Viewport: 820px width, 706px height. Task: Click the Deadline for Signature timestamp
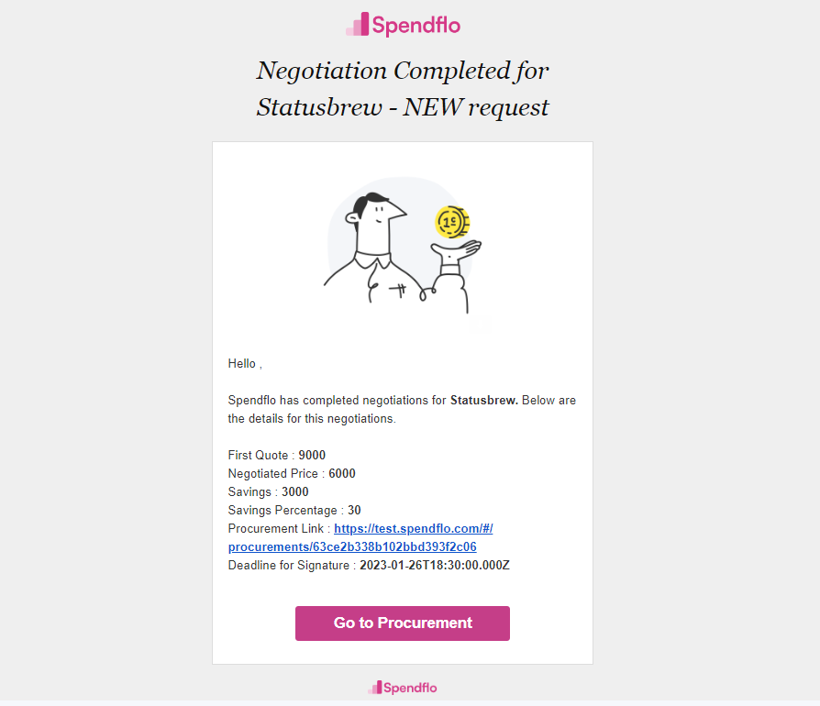pyautogui.click(x=435, y=566)
